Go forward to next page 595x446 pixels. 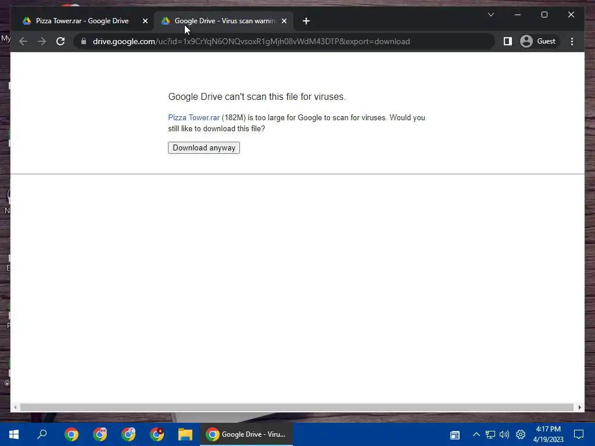[42, 41]
